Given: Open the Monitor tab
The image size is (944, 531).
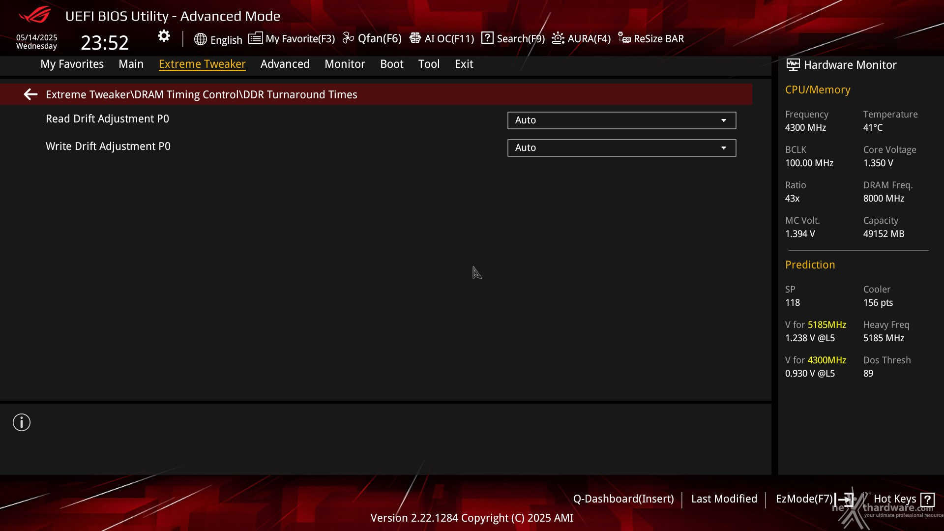Looking at the screenshot, I should (345, 64).
